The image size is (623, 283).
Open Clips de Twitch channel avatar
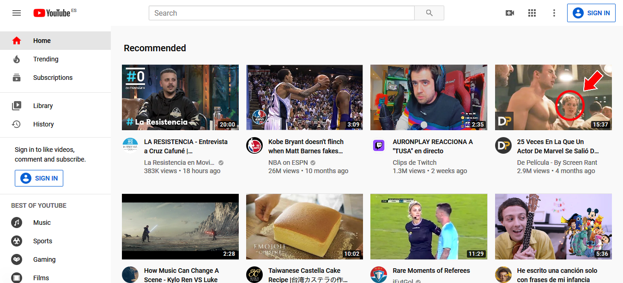pos(379,145)
